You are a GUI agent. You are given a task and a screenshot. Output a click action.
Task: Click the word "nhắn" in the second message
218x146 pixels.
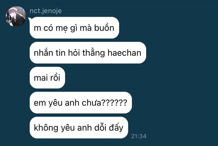[43, 53]
